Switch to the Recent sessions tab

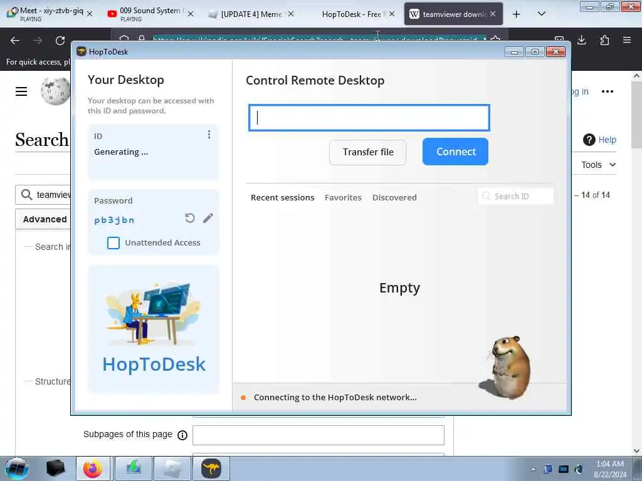283,197
